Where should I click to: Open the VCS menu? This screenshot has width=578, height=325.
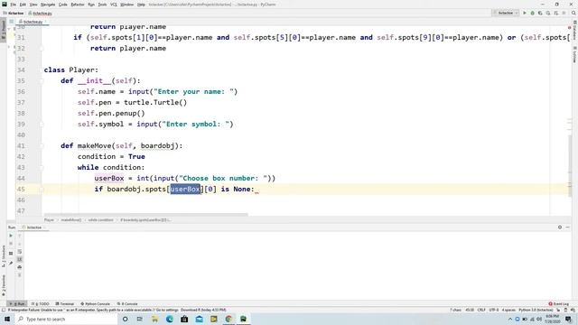point(114,5)
